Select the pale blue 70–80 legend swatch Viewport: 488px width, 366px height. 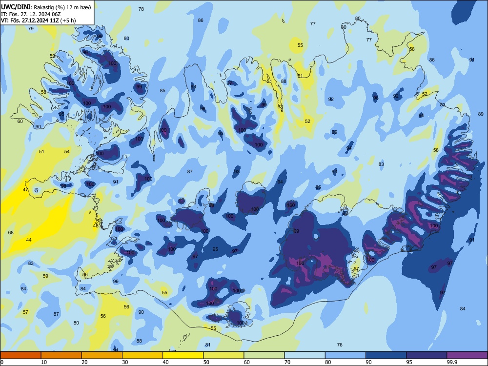pyautogui.click(x=305, y=355)
